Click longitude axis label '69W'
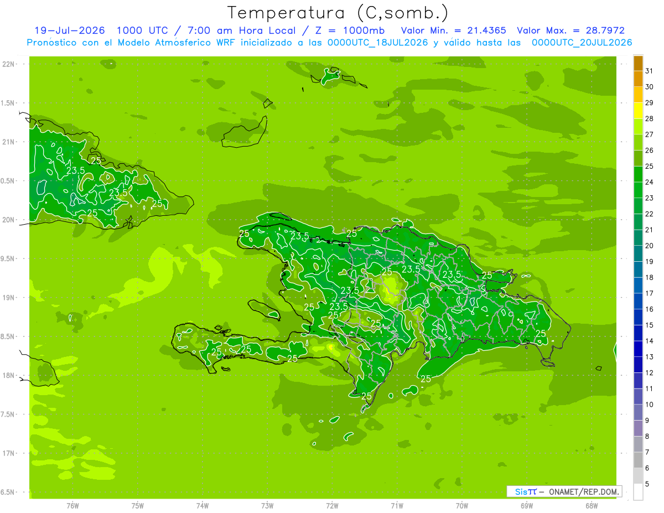This screenshot has height=513, width=664. pos(527,506)
